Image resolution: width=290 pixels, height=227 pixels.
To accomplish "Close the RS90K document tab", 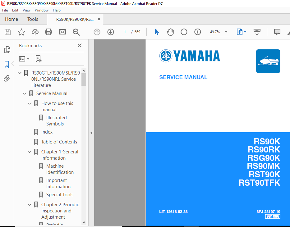I will point(99,19).
